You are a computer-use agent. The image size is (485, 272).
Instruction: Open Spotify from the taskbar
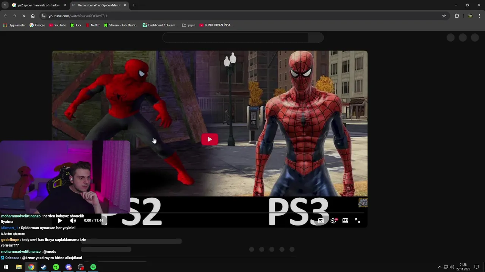93,267
